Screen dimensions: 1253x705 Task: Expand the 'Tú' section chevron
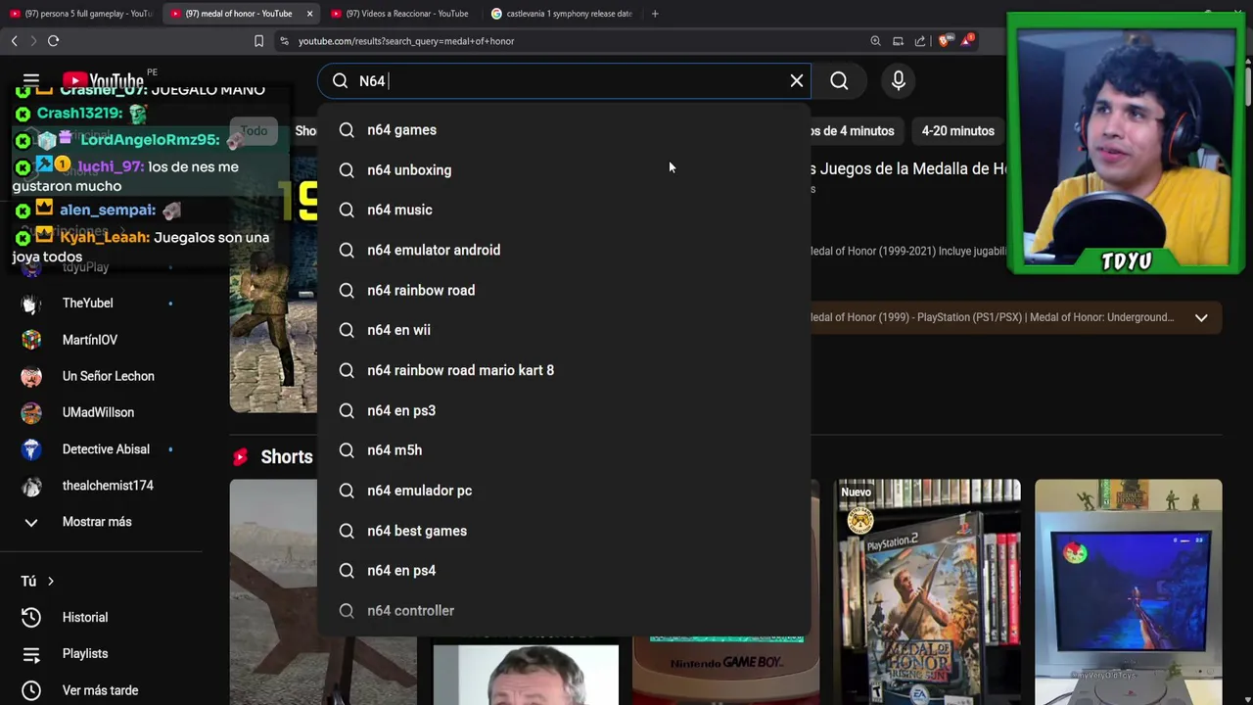(x=50, y=582)
